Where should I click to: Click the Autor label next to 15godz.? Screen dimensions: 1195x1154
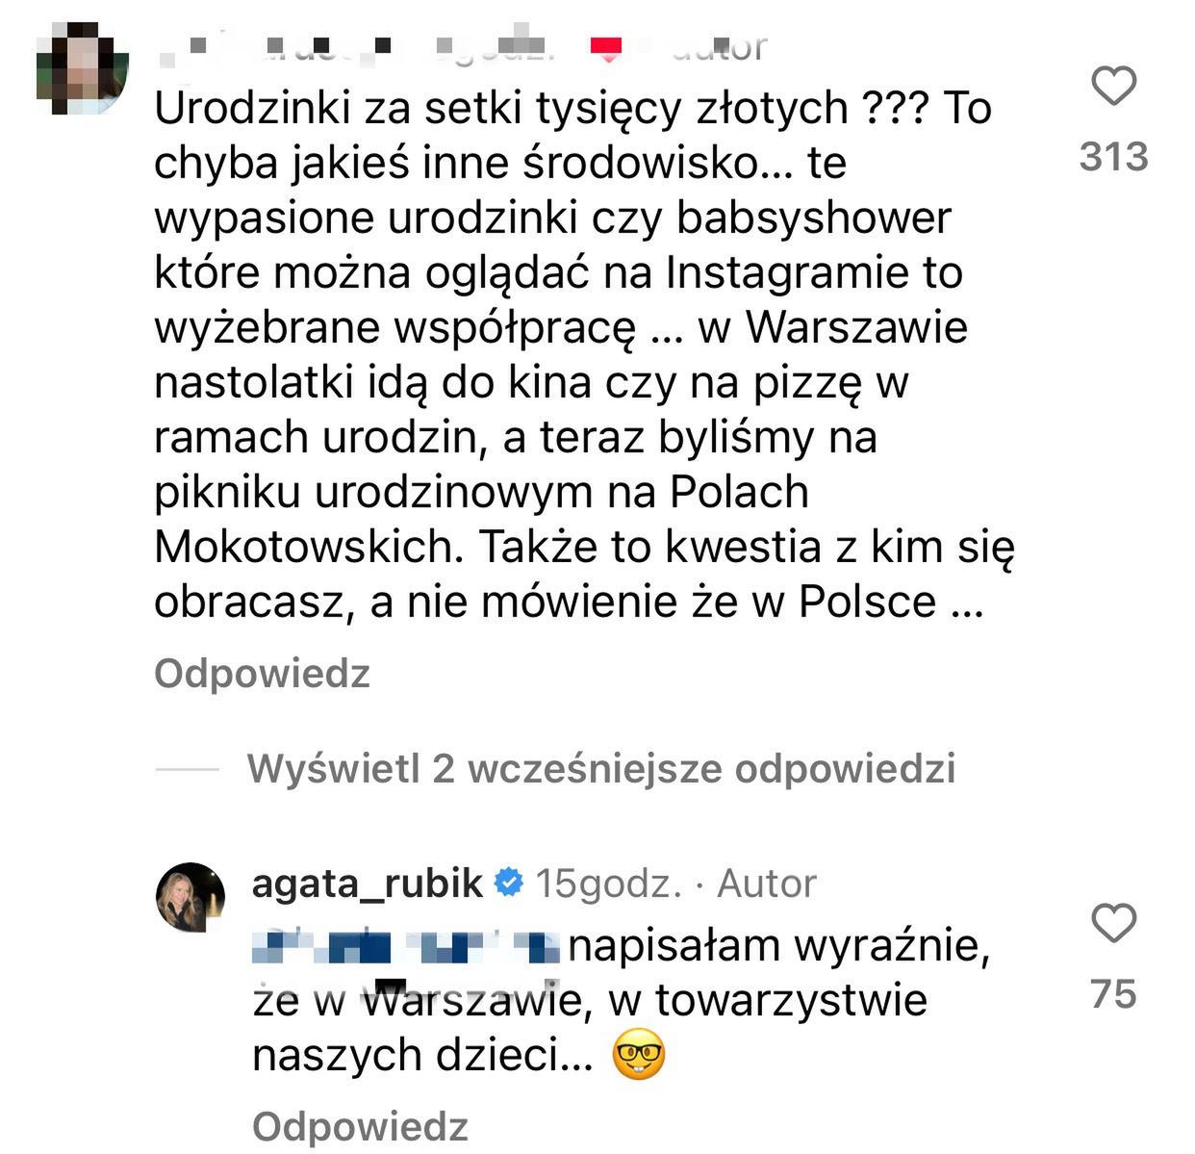point(767,883)
